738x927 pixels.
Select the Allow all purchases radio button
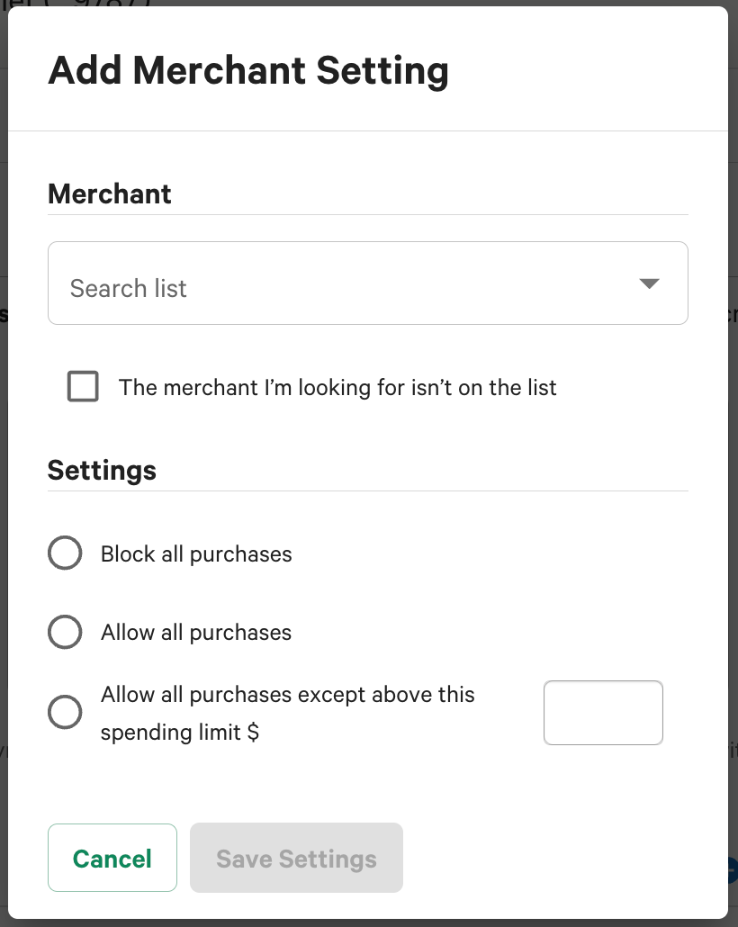(65, 633)
